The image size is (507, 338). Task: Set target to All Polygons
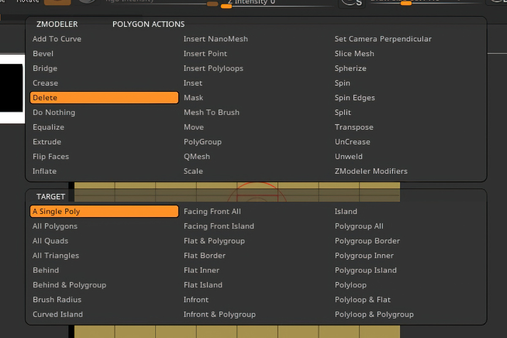click(x=55, y=226)
